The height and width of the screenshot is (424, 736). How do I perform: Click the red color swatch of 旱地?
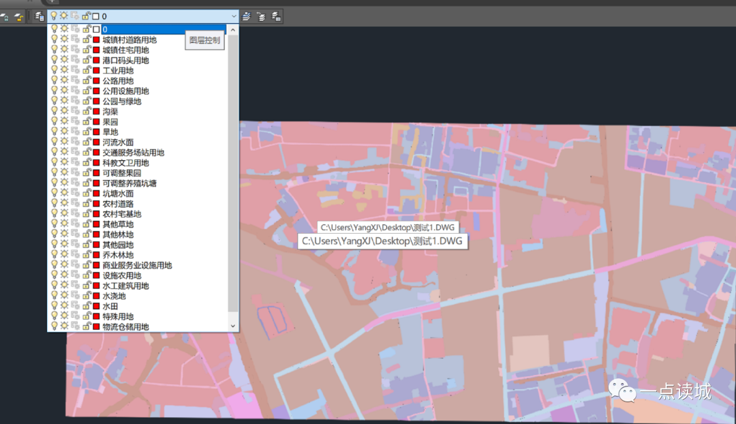[x=96, y=132]
